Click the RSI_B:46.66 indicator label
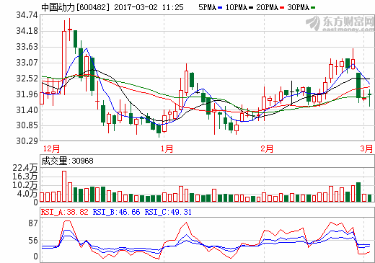The image size is (375, 263). (116, 212)
